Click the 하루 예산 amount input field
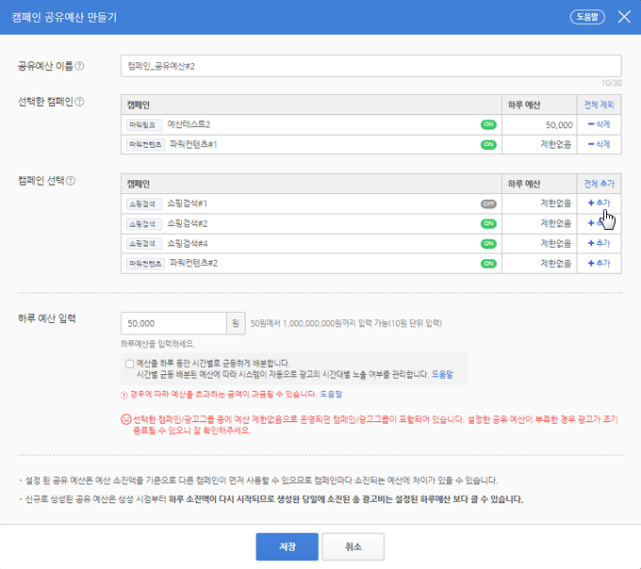 coord(173,323)
